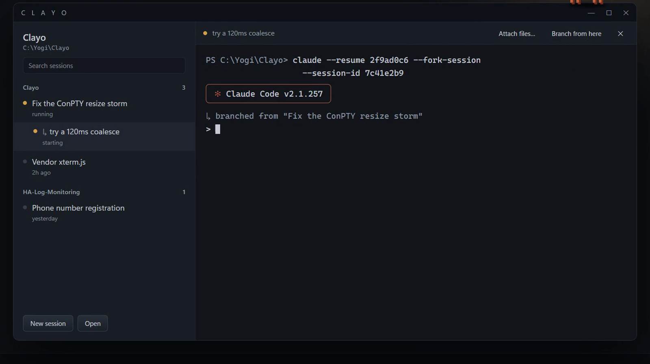Click the session ID "7c41e2b9" text
Image resolution: width=650 pixels, height=364 pixels.
[x=384, y=73]
